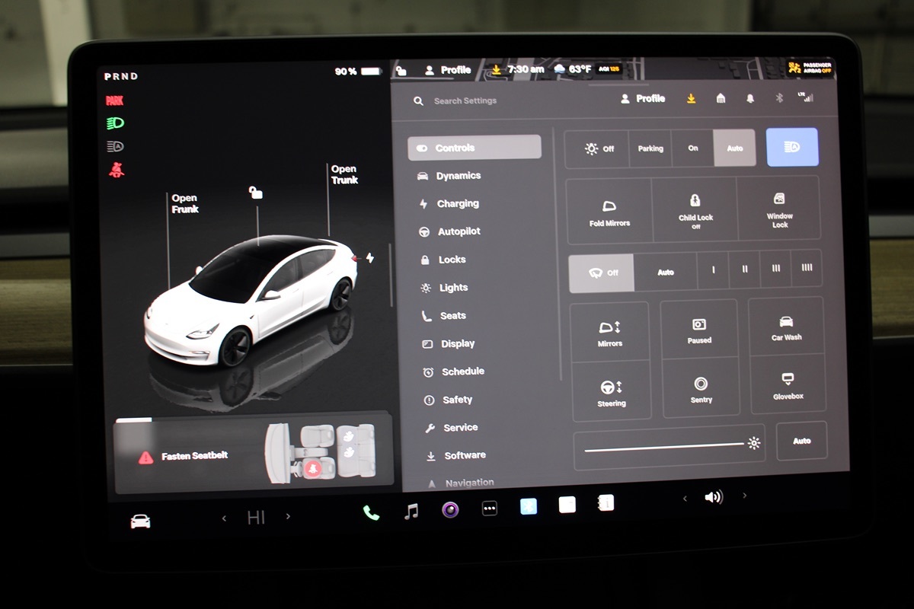Tap the volume speaker icon
Image resolution: width=914 pixels, height=609 pixels.
pos(714,498)
